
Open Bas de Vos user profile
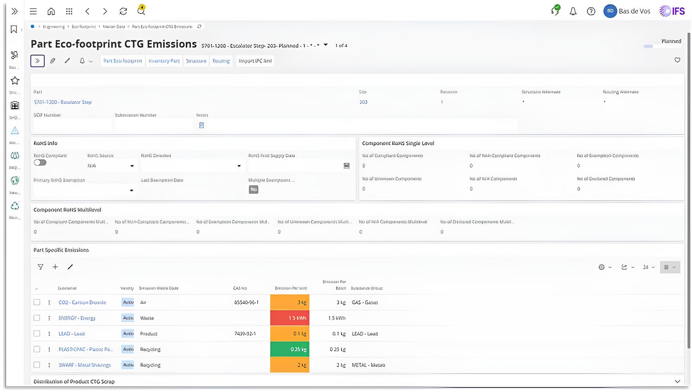point(627,11)
